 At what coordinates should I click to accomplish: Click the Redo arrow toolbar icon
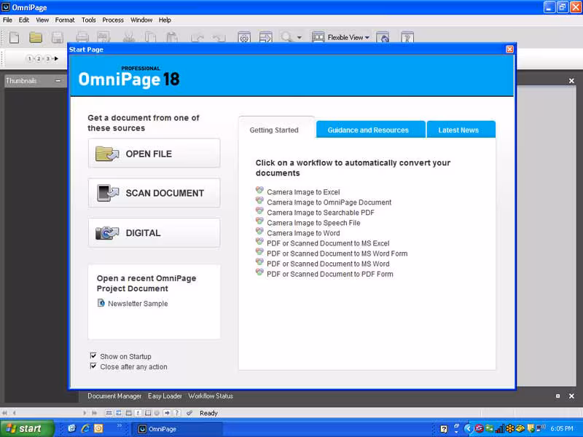[x=219, y=38]
